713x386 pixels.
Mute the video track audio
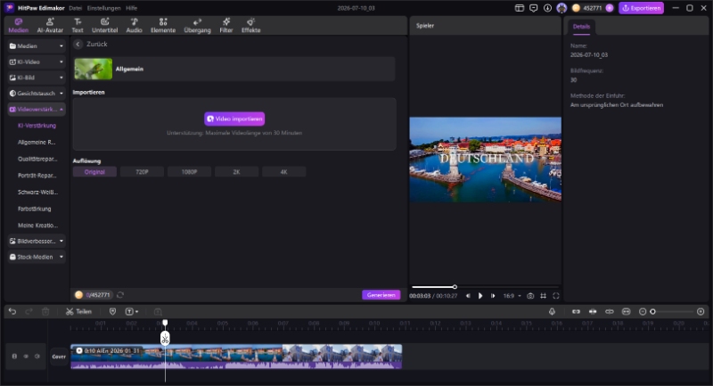[37, 357]
